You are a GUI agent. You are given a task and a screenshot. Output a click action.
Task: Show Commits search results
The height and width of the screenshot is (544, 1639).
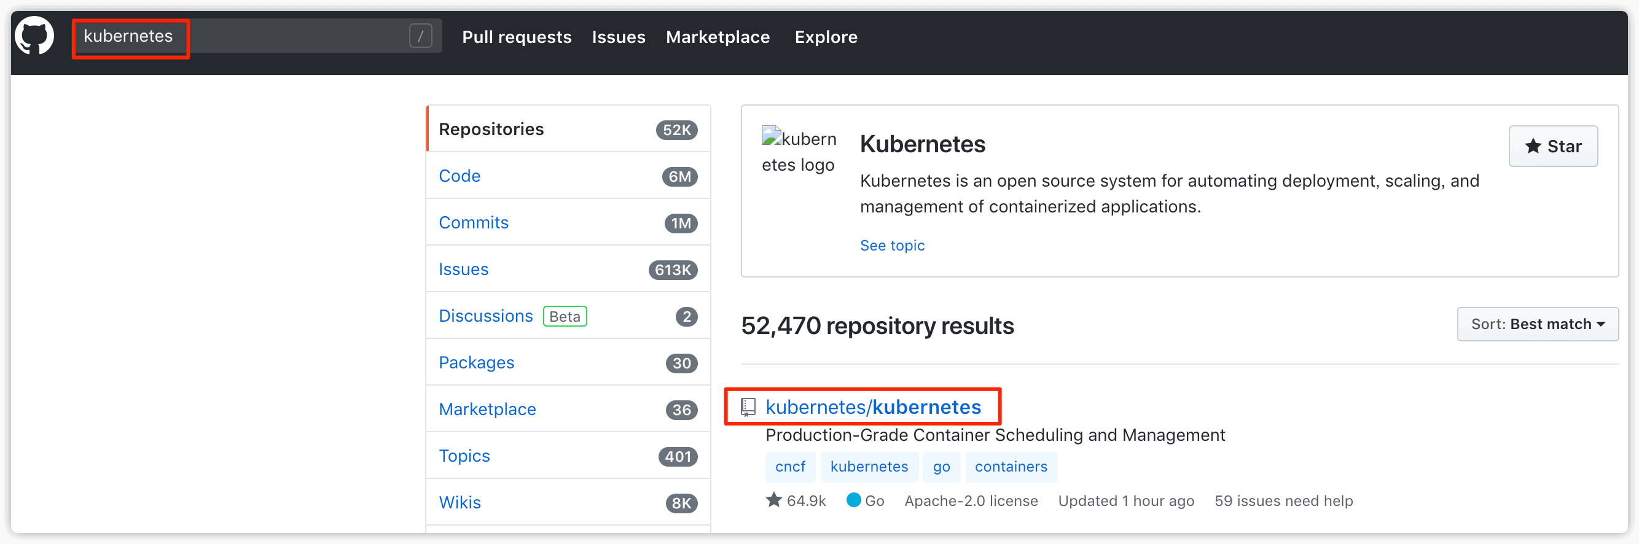568,223
